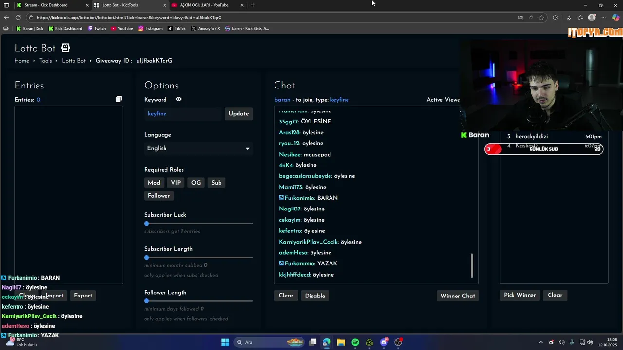The image size is (623, 350).
Task: Open Spotify from the taskbar
Action: click(x=355, y=342)
